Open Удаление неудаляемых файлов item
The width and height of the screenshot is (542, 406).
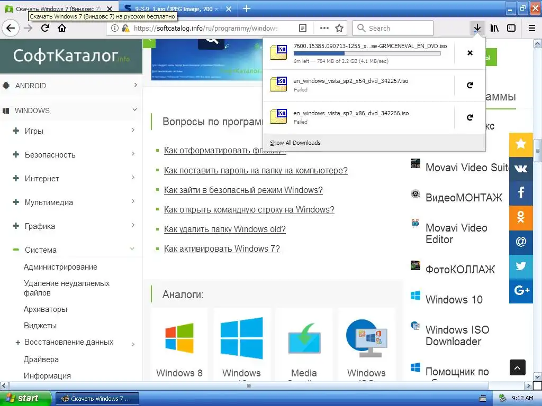point(67,288)
